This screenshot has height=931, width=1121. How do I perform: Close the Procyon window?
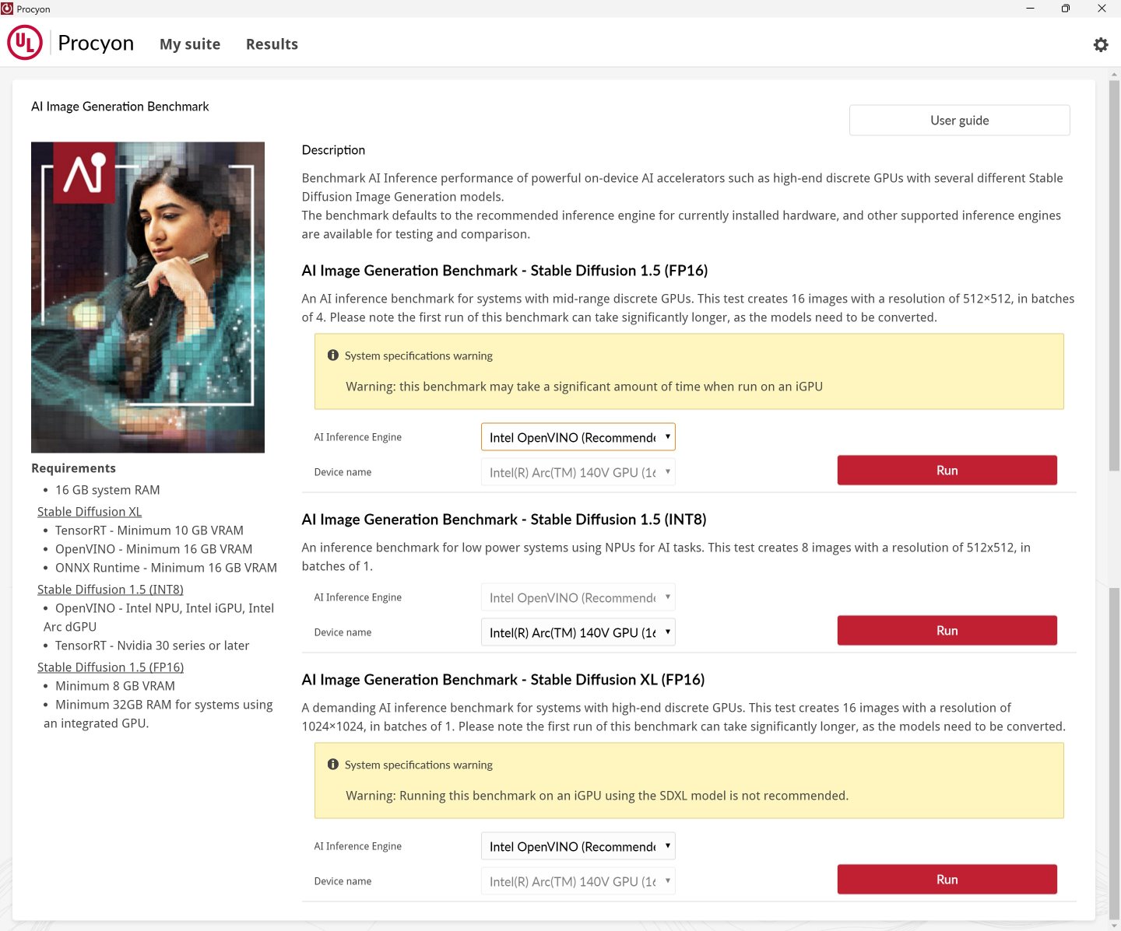(x=1102, y=9)
